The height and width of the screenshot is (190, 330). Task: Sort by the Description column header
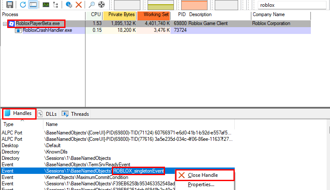tap(219, 15)
